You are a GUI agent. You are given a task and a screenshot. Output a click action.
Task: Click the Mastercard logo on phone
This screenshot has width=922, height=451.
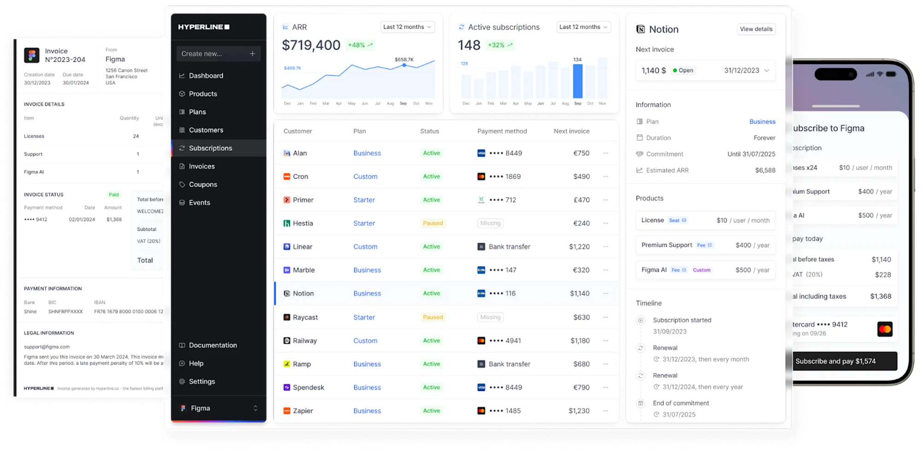pos(885,329)
